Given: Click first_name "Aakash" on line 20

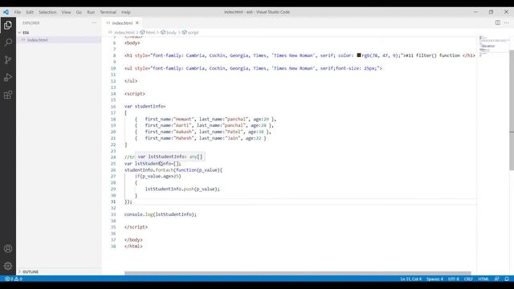Looking at the screenshot, I should (169, 132).
